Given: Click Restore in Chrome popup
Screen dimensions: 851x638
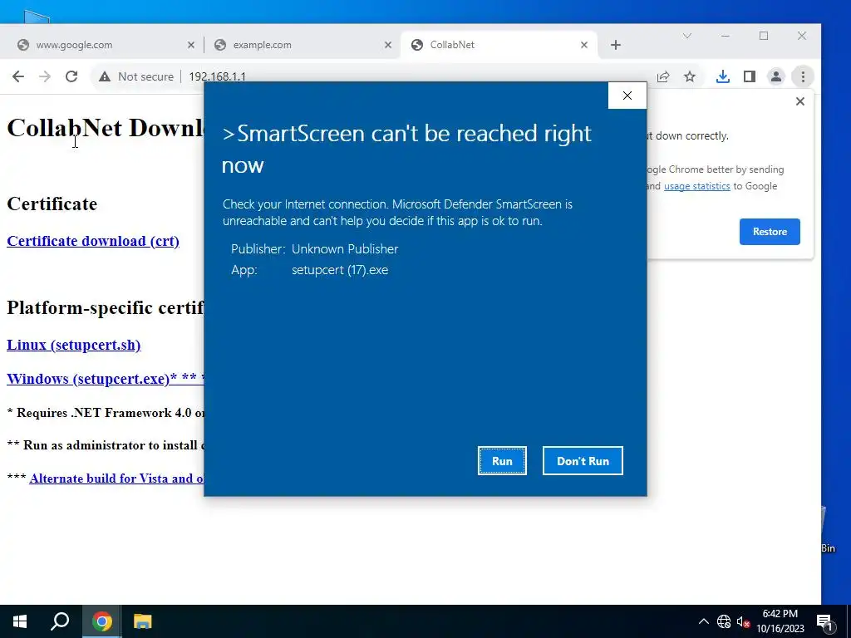Looking at the screenshot, I should pyautogui.click(x=770, y=232).
